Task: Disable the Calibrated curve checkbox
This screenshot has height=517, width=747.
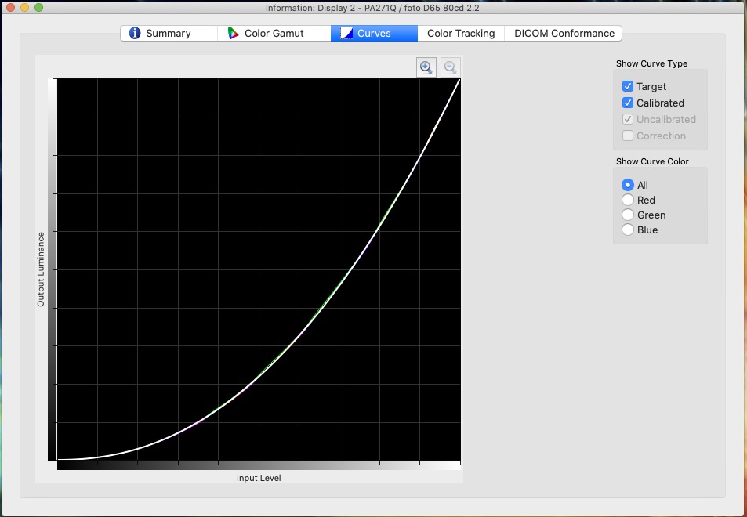Action: coord(628,103)
